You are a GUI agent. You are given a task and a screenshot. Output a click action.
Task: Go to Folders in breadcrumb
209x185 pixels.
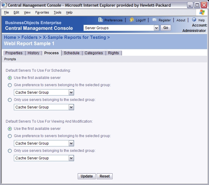(30, 37)
